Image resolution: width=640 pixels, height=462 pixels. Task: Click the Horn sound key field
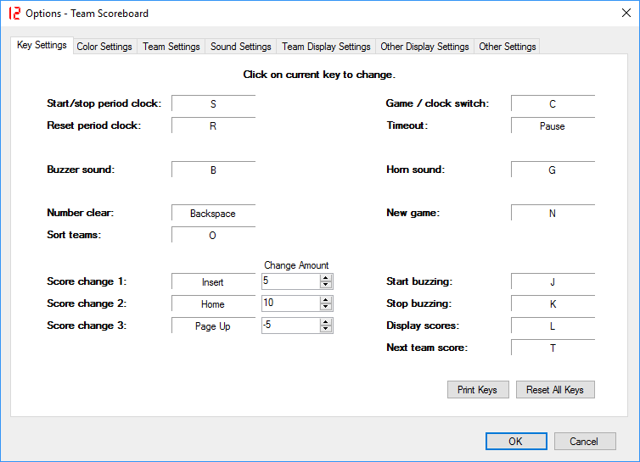coord(553,170)
